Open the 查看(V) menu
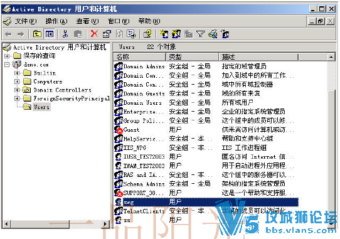The height and width of the screenshot is (239, 340). pos(87,21)
